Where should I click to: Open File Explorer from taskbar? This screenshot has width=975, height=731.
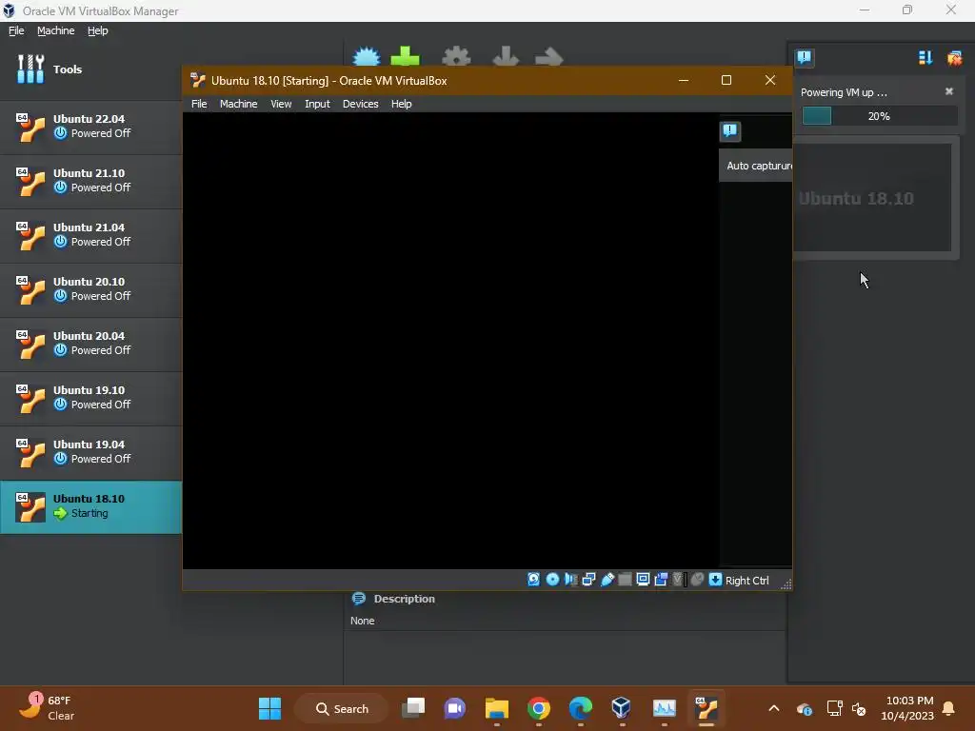click(x=497, y=708)
